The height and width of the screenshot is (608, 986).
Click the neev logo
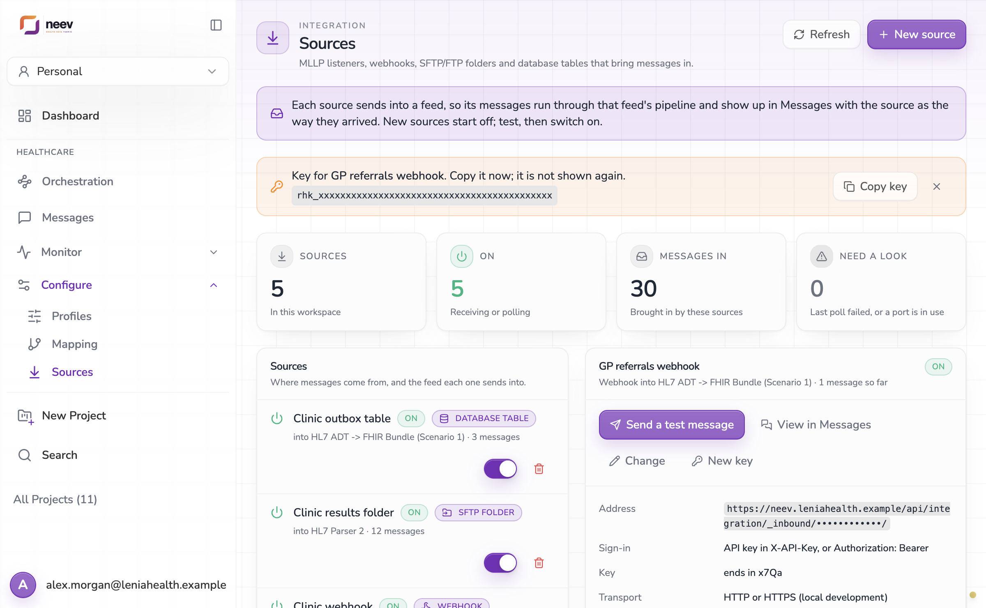[x=46, y=25]
